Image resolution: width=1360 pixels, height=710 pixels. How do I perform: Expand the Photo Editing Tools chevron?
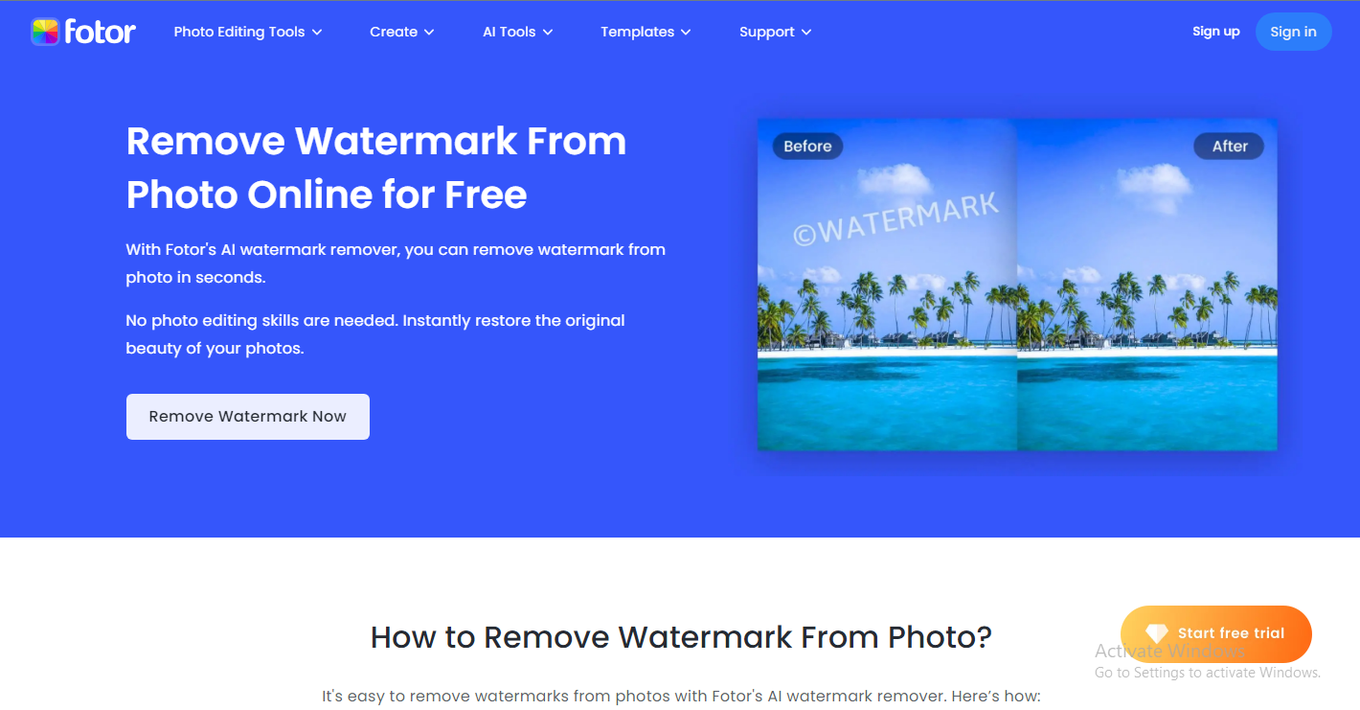(x=317, y=33)
